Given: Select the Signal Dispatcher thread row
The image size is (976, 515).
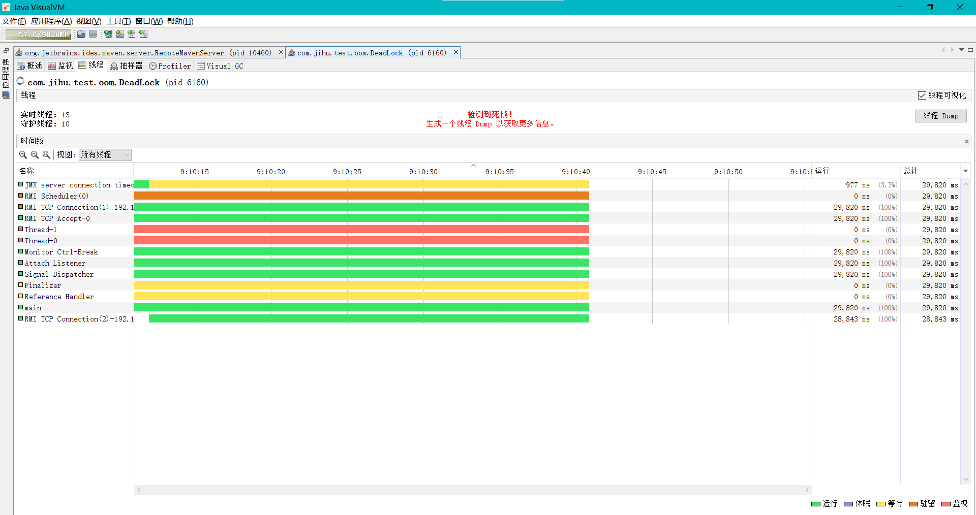Looking at the screenshot, I should 488,274.
